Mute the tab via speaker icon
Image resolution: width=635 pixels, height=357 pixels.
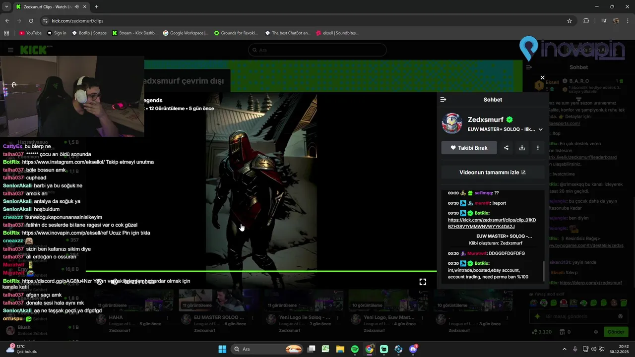click(76, 7)
